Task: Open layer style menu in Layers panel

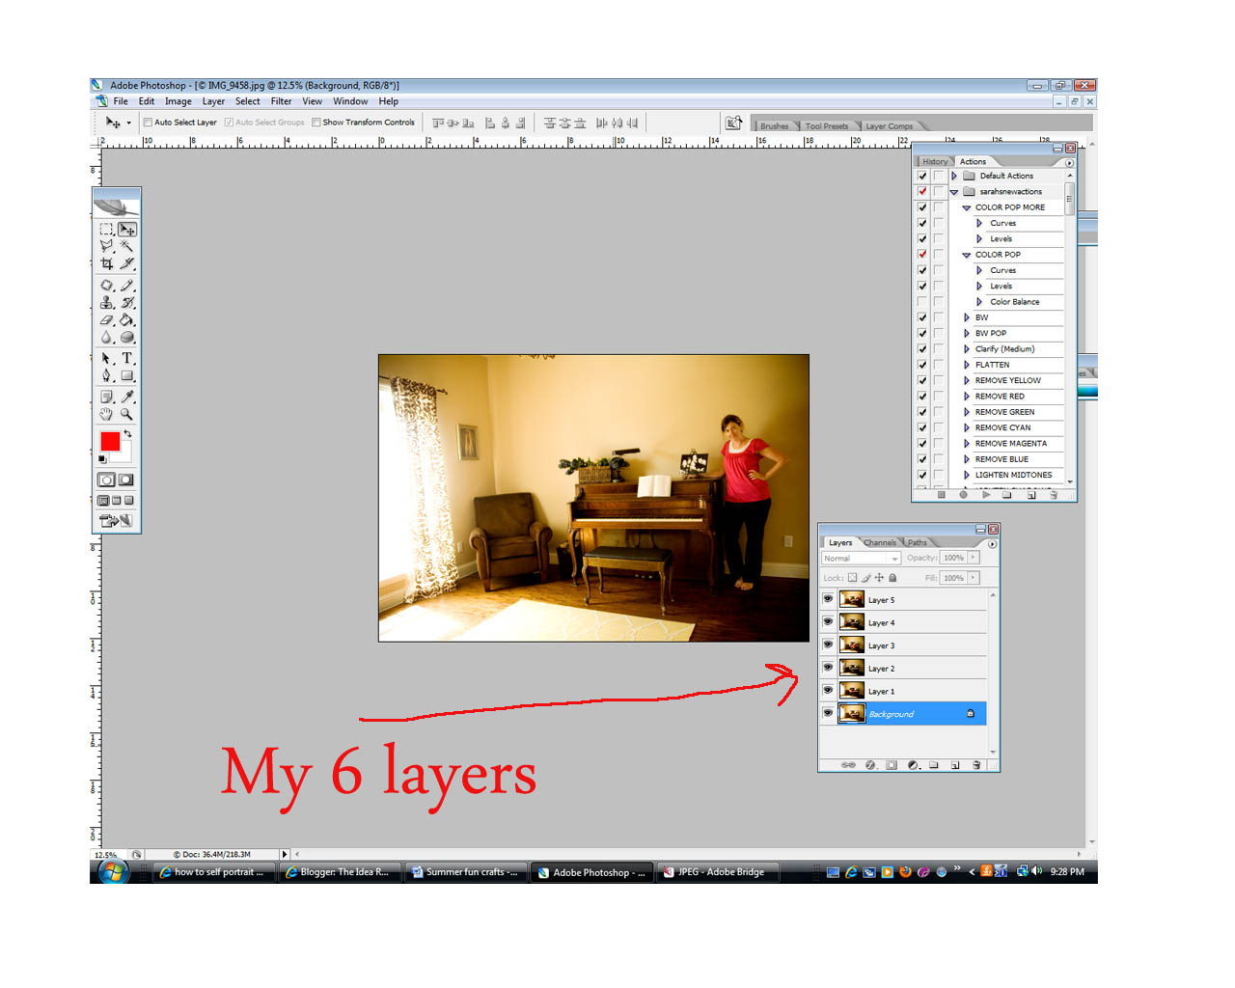Action: [870, 765]
